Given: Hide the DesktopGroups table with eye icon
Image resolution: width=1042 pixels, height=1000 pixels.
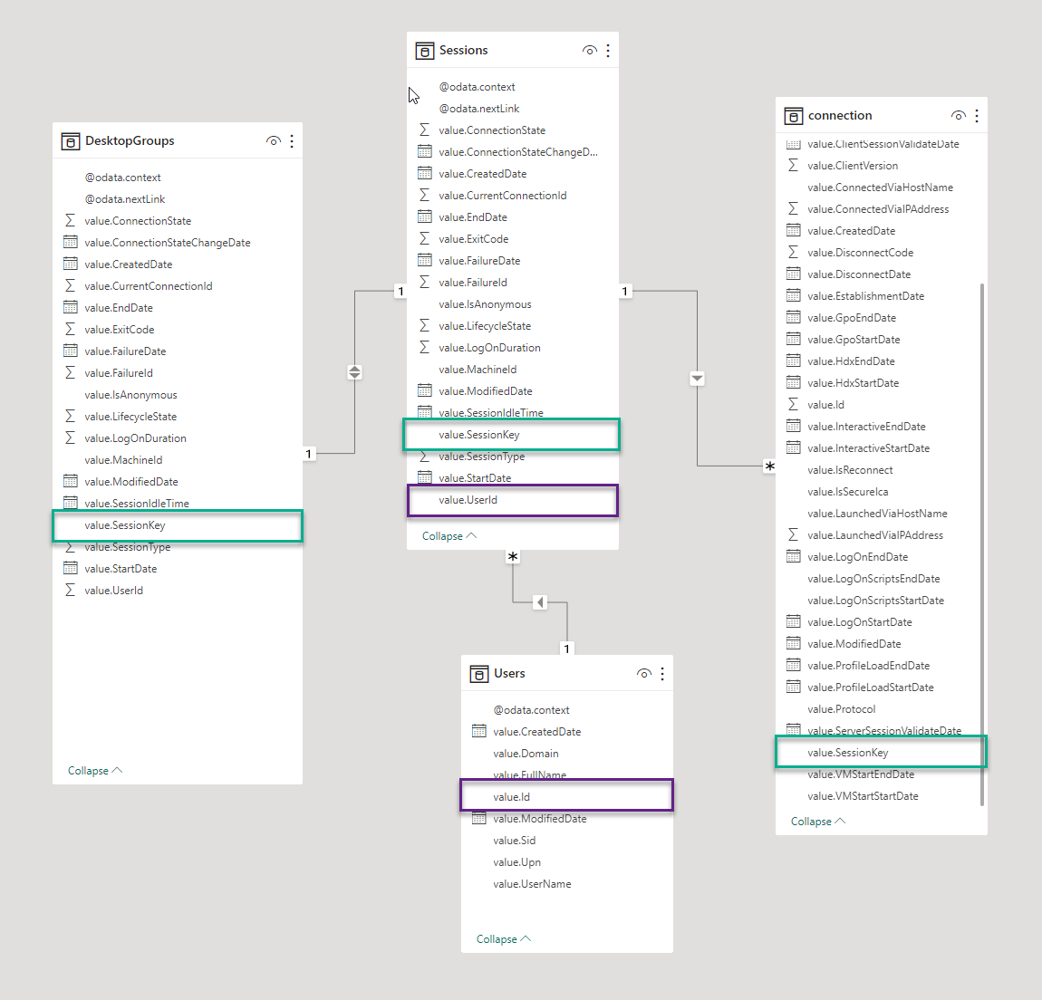Looking at the screenshot, I should pos(273,141).
